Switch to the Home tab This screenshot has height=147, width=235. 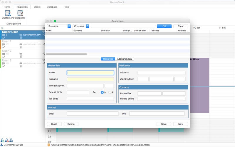click(7, 7)
